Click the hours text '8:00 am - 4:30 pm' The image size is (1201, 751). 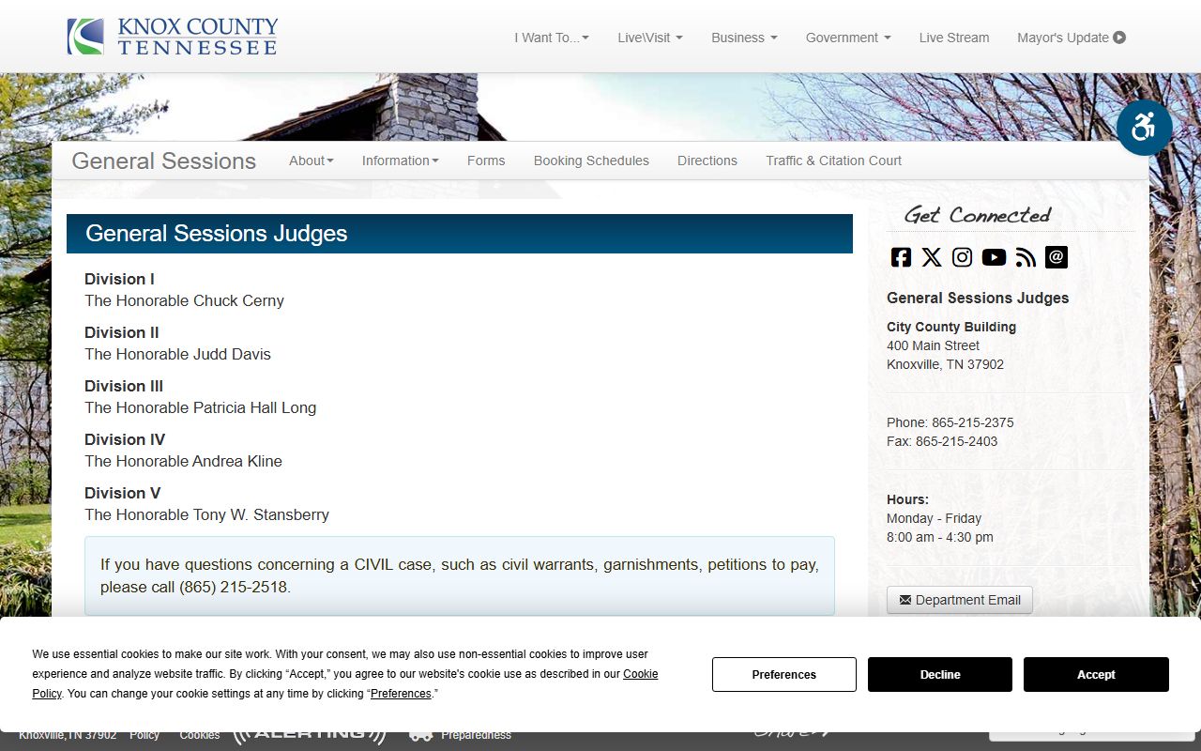939,537
